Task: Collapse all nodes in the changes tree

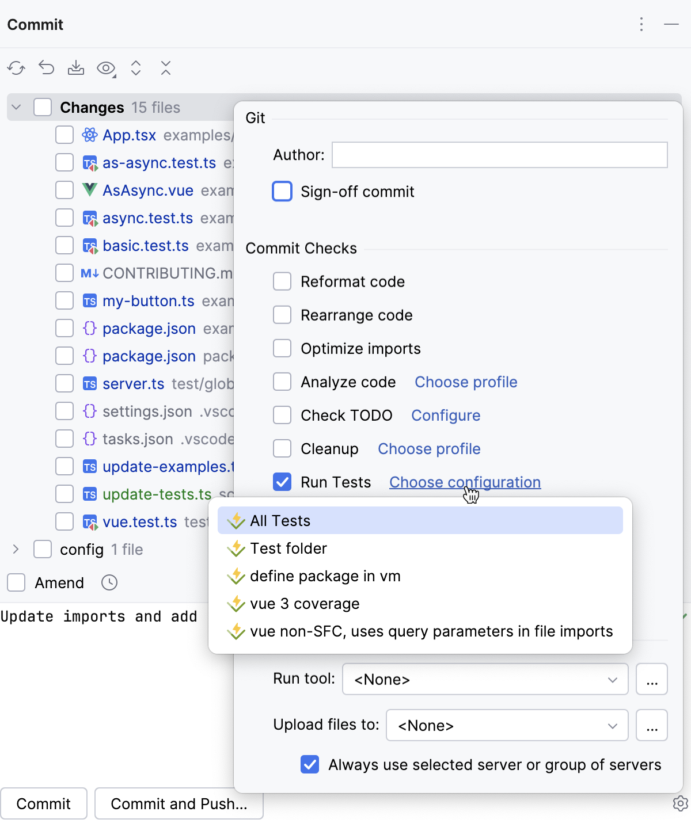Action: coord(166,68)
